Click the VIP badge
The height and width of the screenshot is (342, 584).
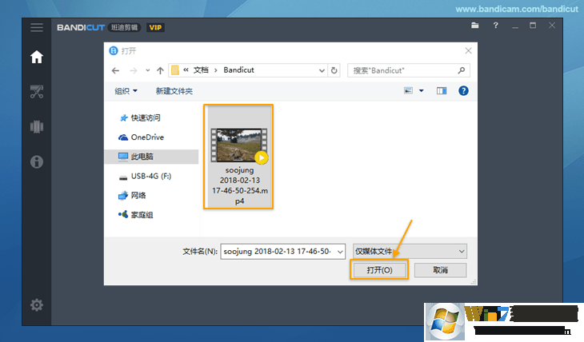155,27
